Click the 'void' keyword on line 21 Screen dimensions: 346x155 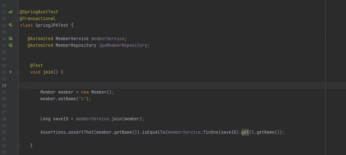(x=35, y=72)
